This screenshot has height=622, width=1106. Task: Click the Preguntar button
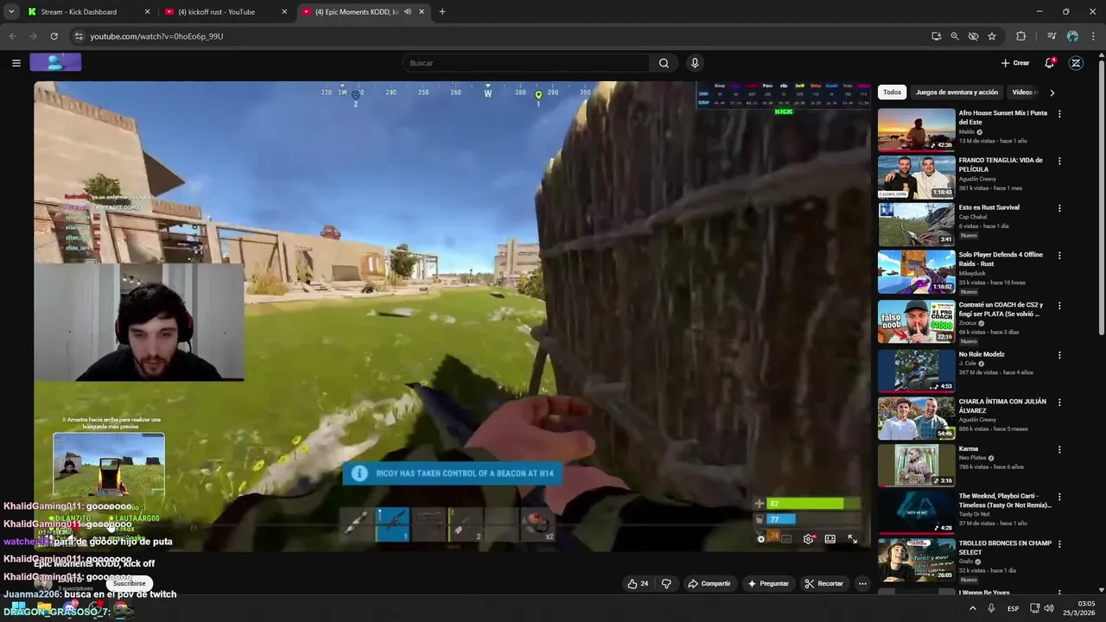[x=767, y=584]
